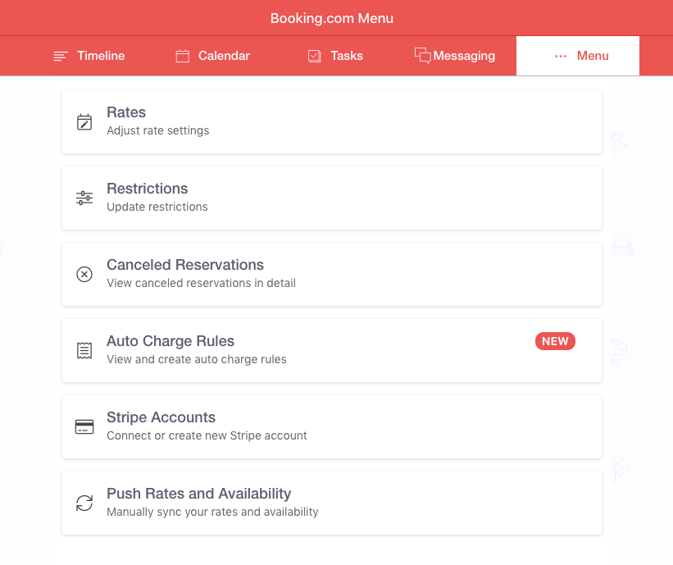Click the Rates calendar-edit icon
Viewport: 673px width, 565px height.
pos(84,122)
